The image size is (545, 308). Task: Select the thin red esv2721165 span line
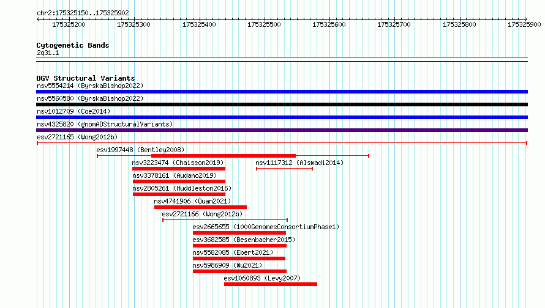282,143
